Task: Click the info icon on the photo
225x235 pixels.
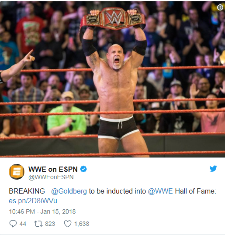Action: click(x=220, y=7)
